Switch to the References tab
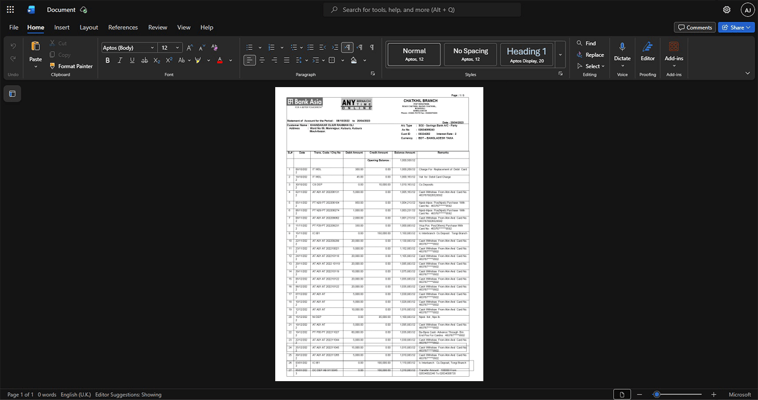Image resolution: width=758 pixels, height=400 pixels. [x=123, y=27]
